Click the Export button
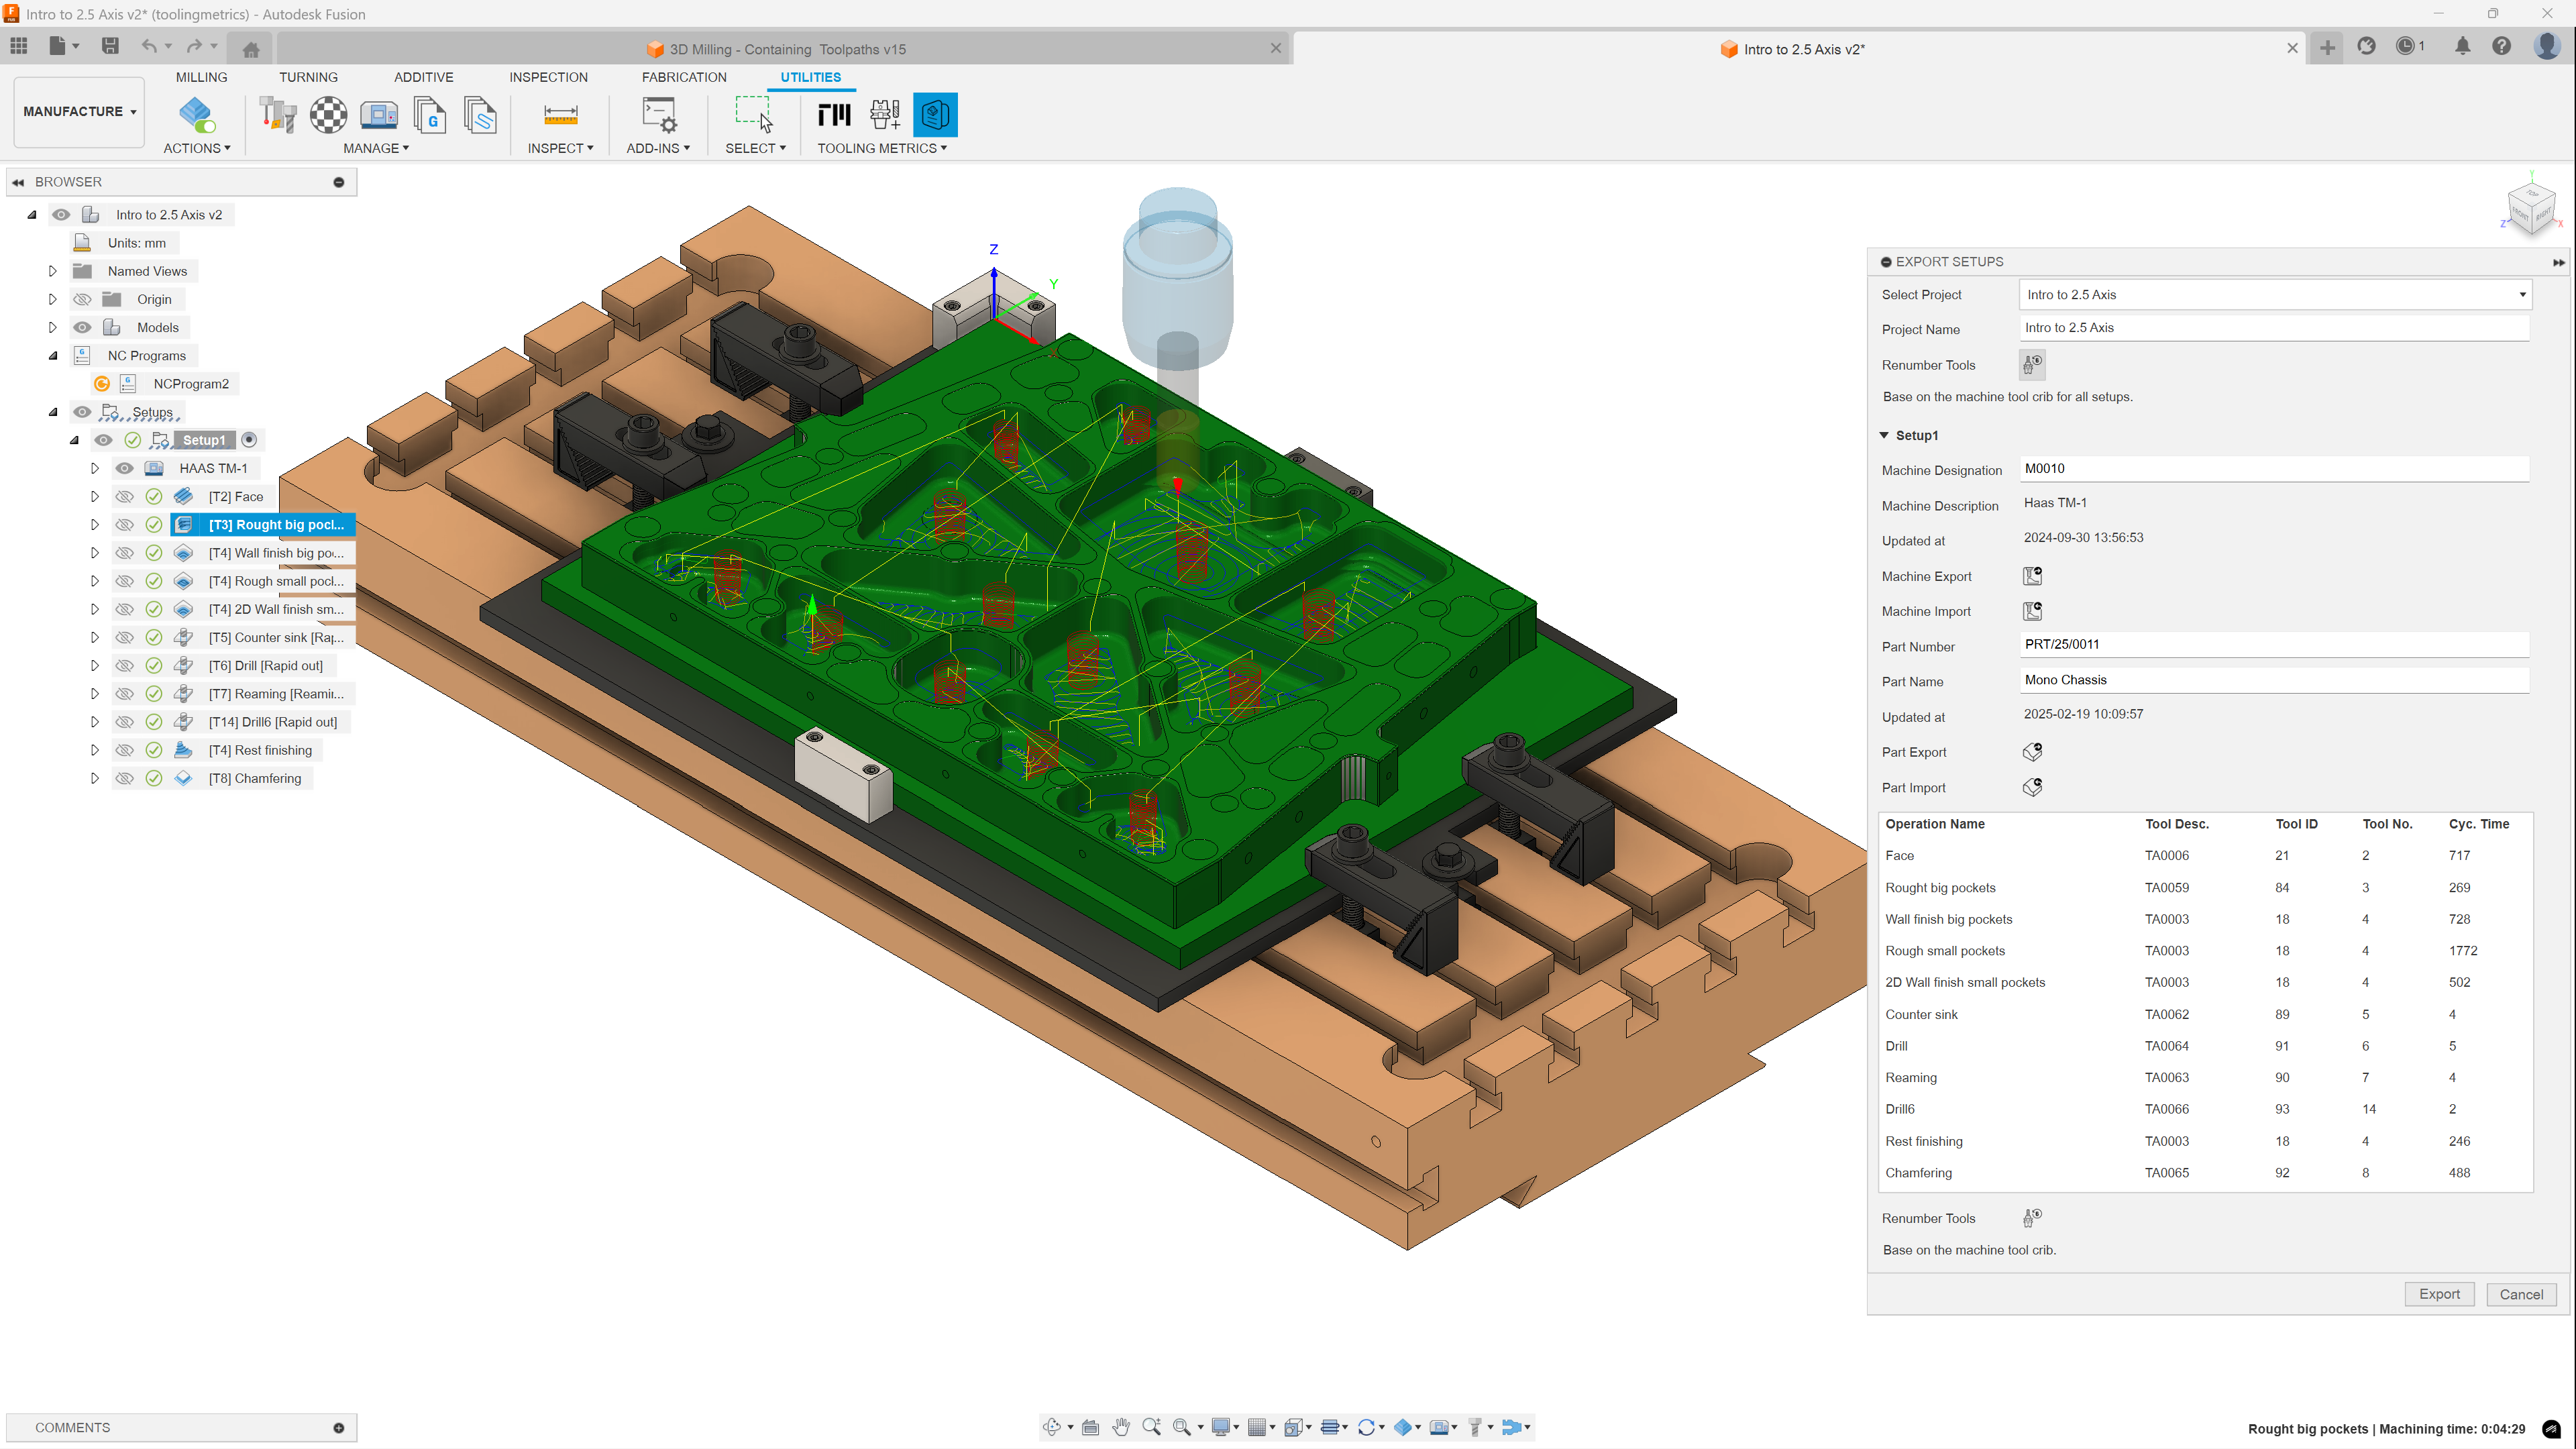This screenshot has width=2576, height=1449. [x=2438, y=1294]
